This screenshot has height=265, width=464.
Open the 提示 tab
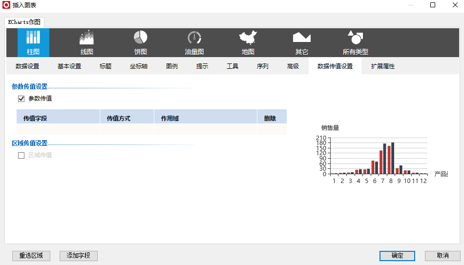202,66
